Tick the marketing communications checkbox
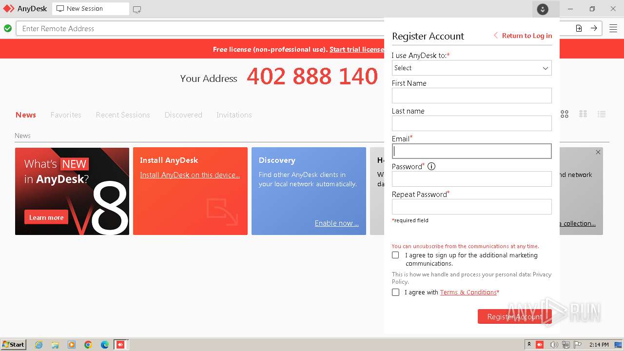This screenshot has height=351, width=624. point(395,255)
